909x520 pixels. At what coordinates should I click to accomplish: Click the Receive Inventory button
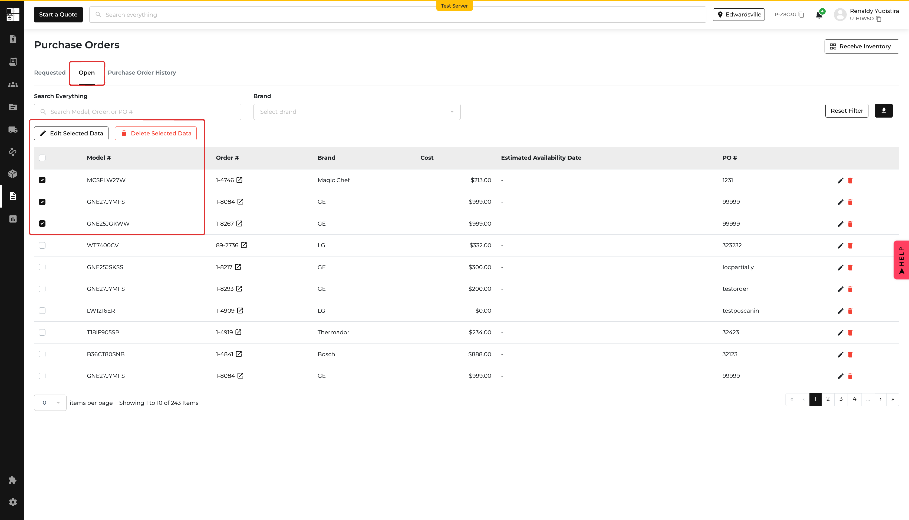pyautogui.click(x=861, y=46)
